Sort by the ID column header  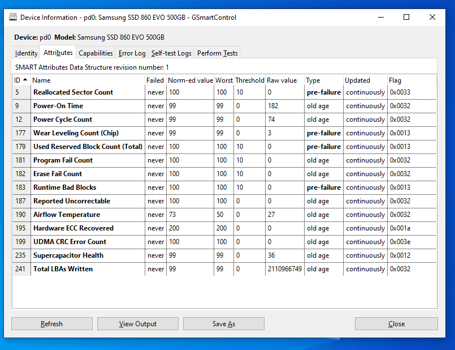(x=21, y=80)
